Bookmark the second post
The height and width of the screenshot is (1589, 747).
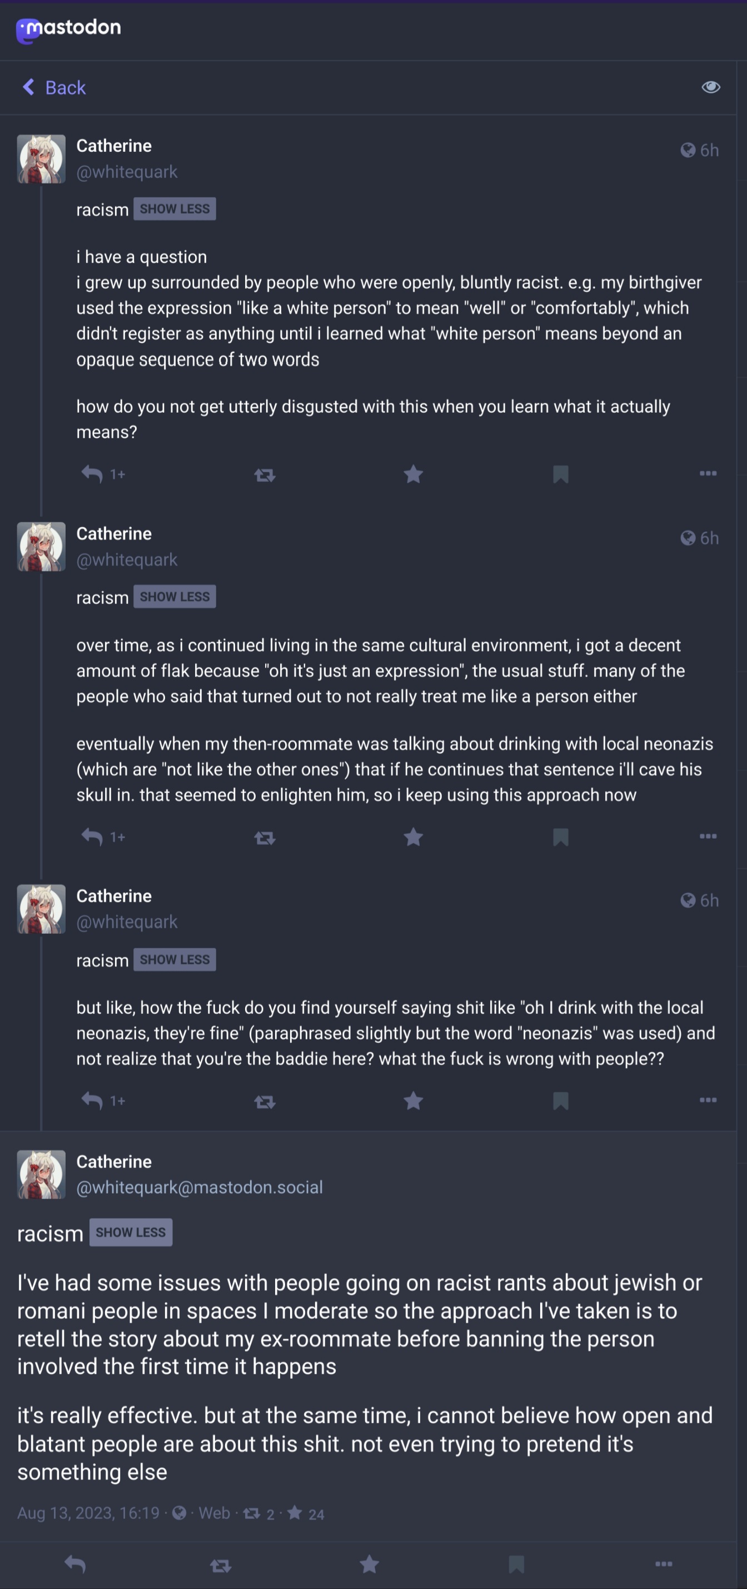pyautogui.click(x=560, y=837)
